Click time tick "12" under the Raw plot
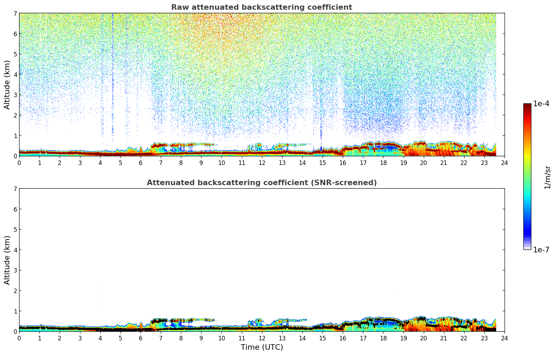Viewport: 555px width, 355px height. tap(262, 163)
